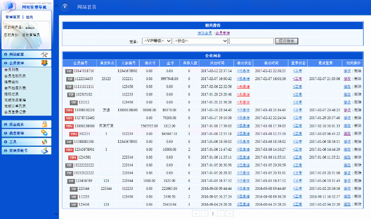Click the lock icon on 资金流水
This screenshot has height=219, width=371.
tap(44, 125)
